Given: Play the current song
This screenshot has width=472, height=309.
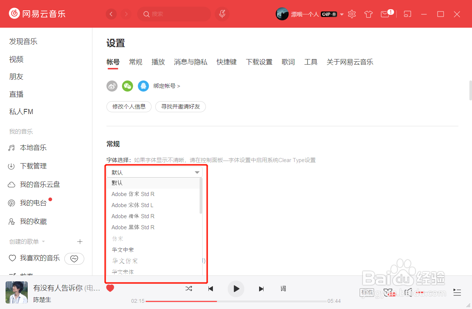Looking at the screenshot, I should point(236,289).
